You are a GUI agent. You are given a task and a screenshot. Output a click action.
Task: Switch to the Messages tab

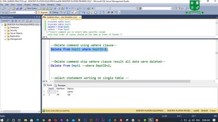point(60,85)
